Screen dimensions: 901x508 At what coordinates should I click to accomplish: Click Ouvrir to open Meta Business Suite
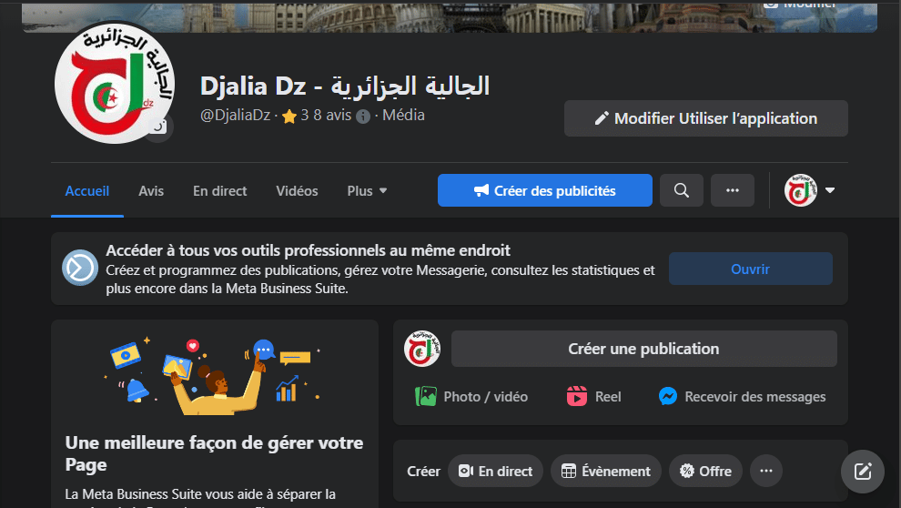tap(750, 269)
